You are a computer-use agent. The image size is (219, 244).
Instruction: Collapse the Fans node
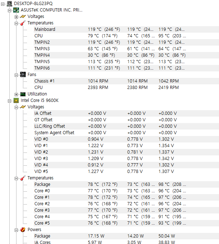click(16, 75)
